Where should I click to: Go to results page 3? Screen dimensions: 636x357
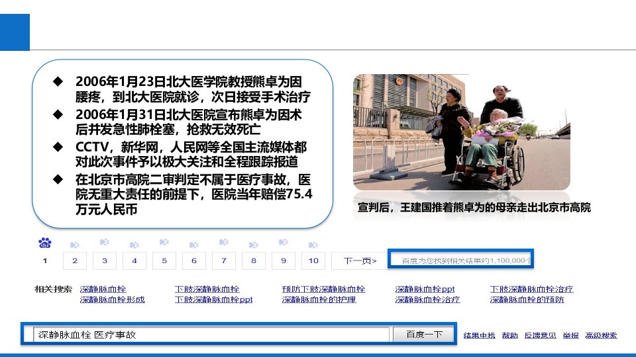click(105, 260)
